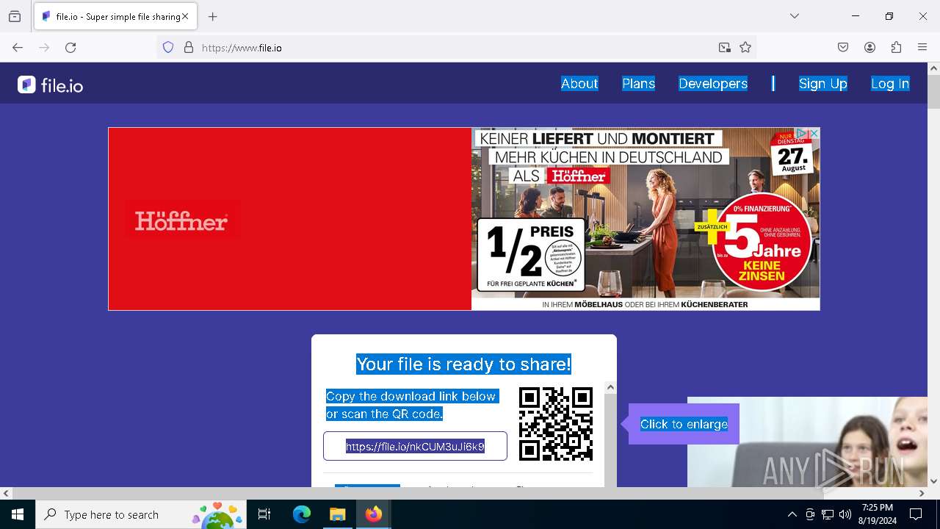Focus the address bar showing file.io
The height and width of the screenshot is (529, 940).
pos(455,48)
